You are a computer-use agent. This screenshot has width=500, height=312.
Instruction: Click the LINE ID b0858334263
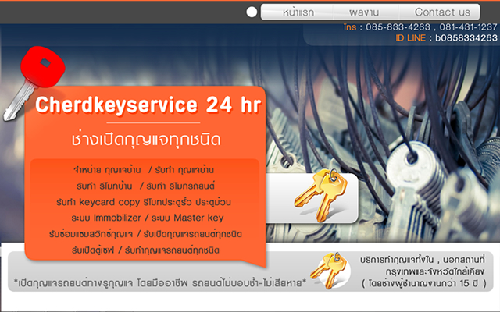click(466, 38)
